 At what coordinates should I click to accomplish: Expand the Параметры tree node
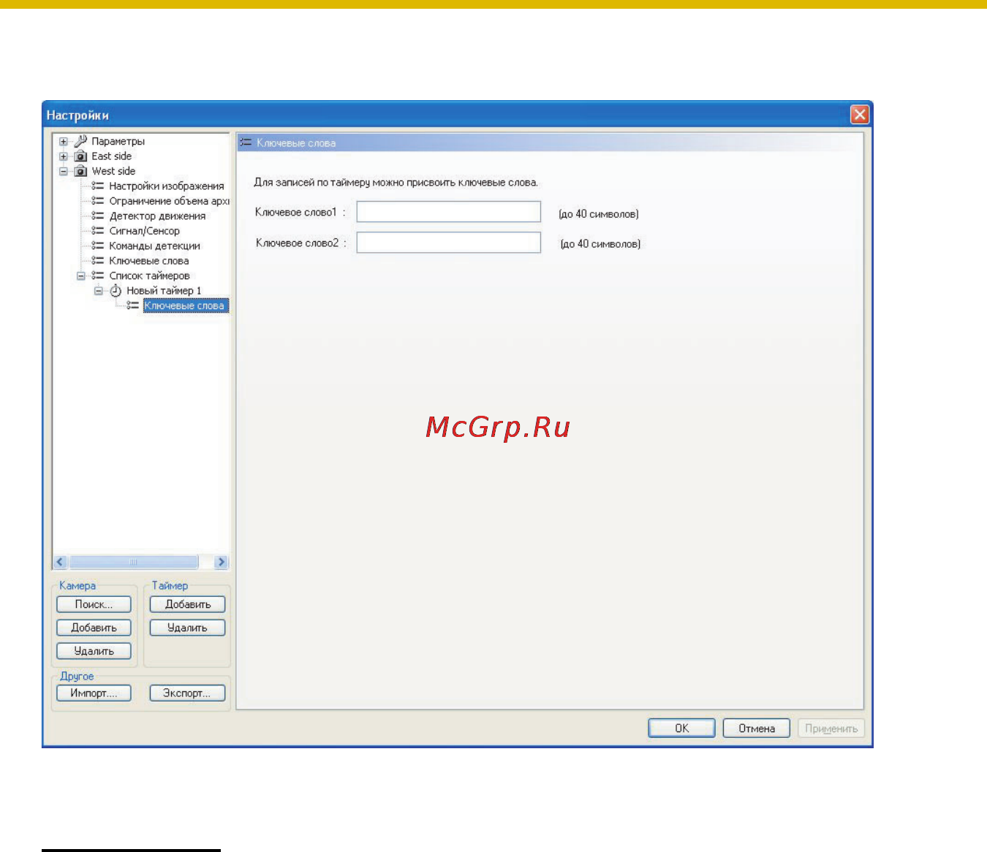click(64, 142)
